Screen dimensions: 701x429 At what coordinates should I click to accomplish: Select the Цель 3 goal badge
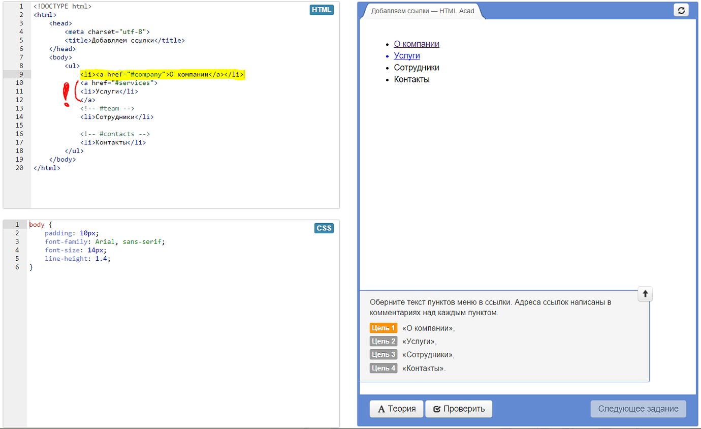pyautogui.click(x=384, y=354)
